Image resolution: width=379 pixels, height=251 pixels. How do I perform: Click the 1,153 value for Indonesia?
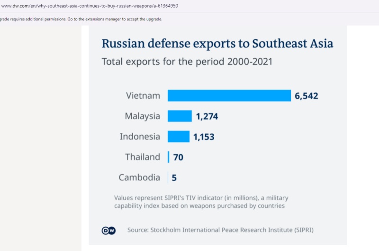(204, 137)
